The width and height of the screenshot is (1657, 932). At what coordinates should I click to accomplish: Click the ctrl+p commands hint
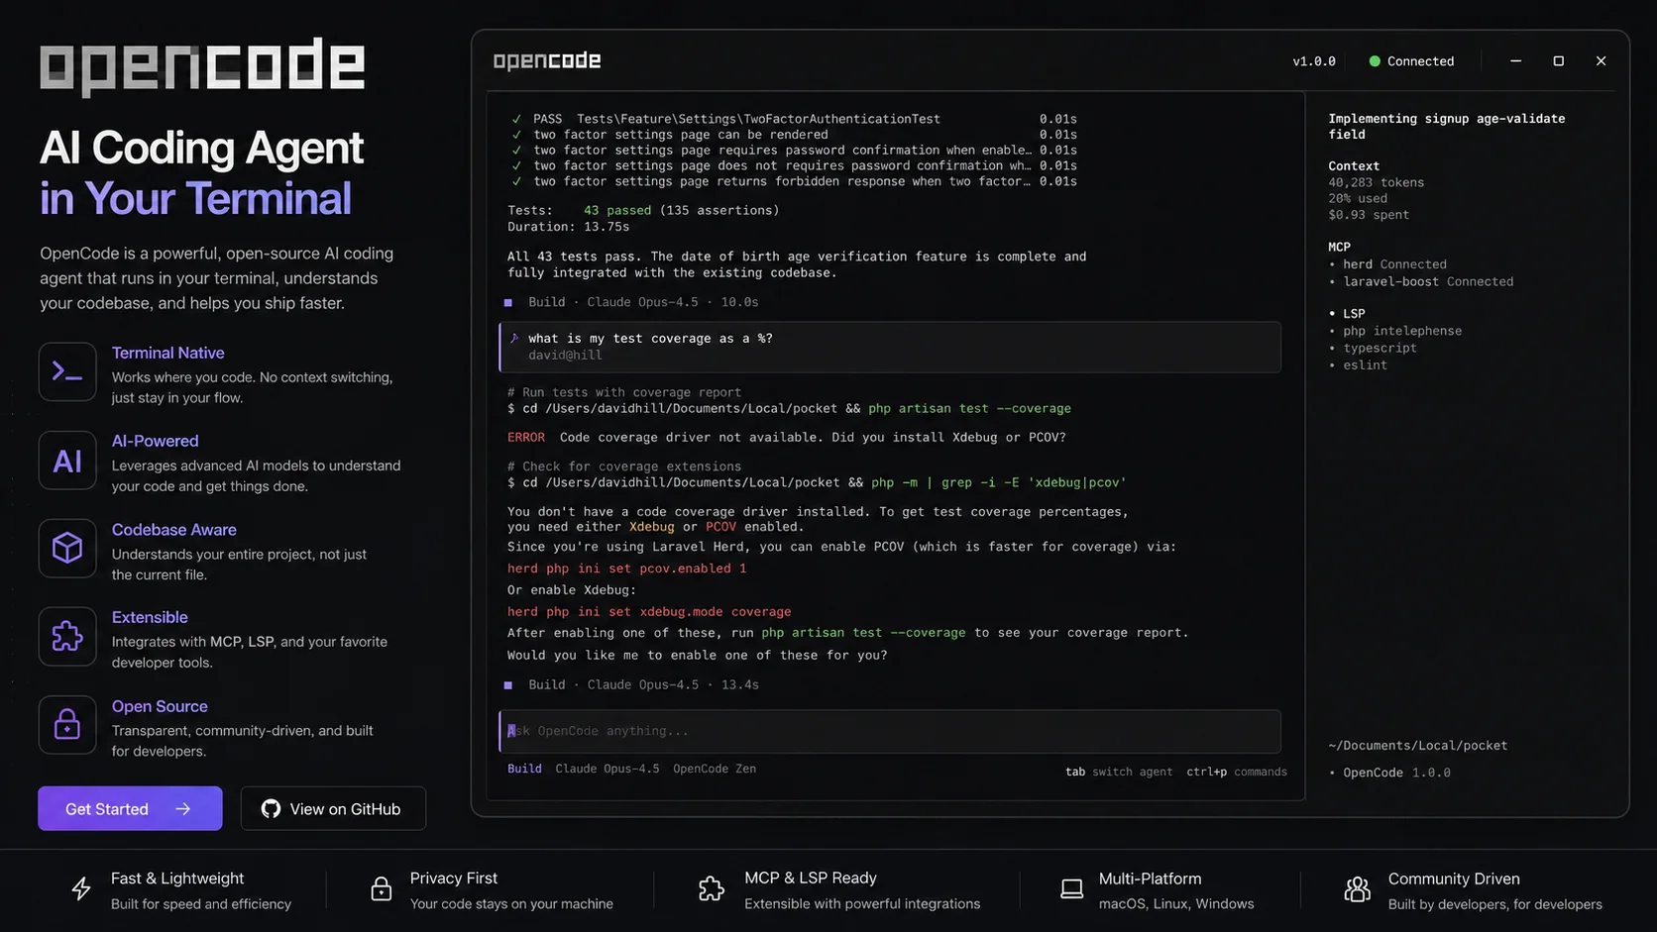(x=1237, y=772)
